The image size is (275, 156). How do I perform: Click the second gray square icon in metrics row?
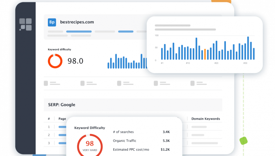[x=82, y=83]
